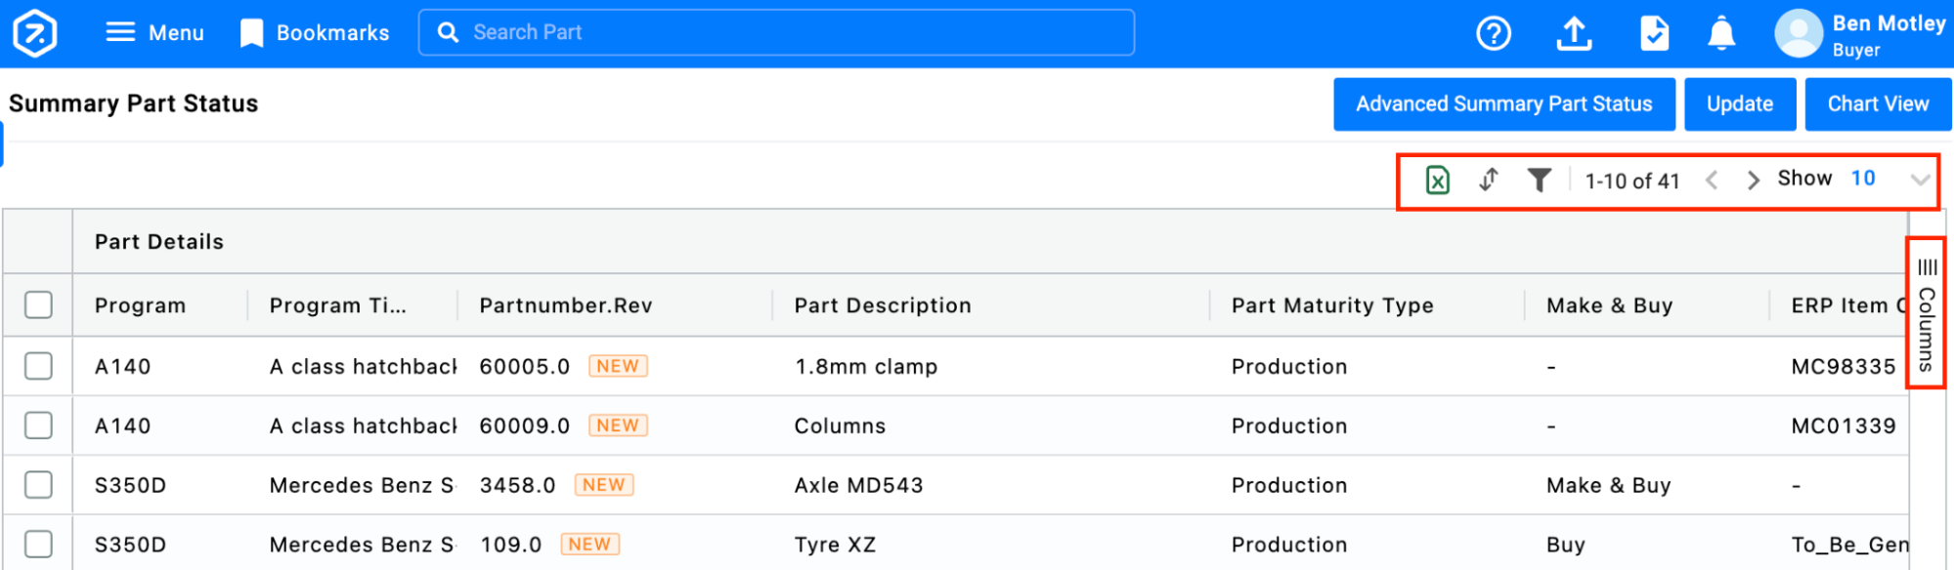
Task: Click the upload icon in header
Action: (1573, 34)
